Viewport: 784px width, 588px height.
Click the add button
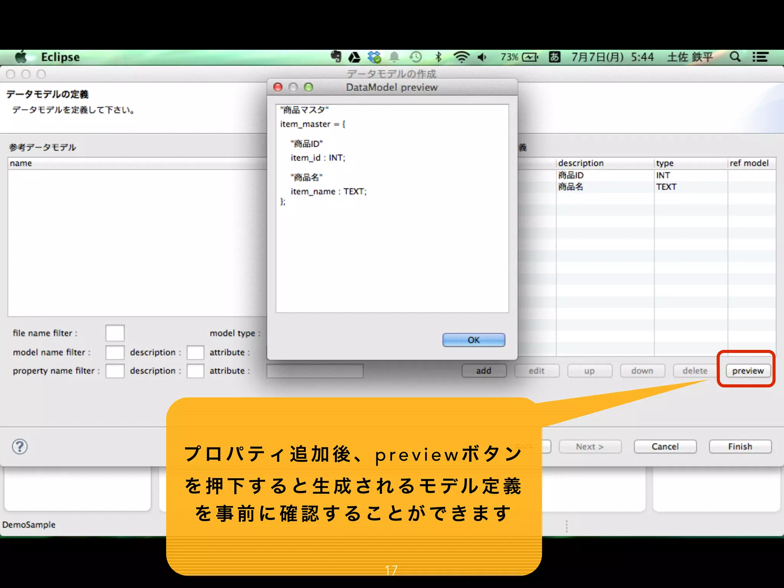[x=484, y=371]
